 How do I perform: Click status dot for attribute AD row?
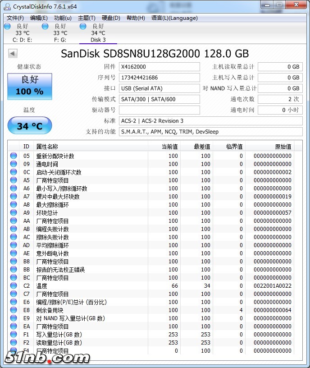tap(14, 245)
